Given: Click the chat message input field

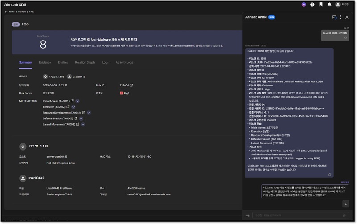Looking at the screenshot, I should 297,215.
